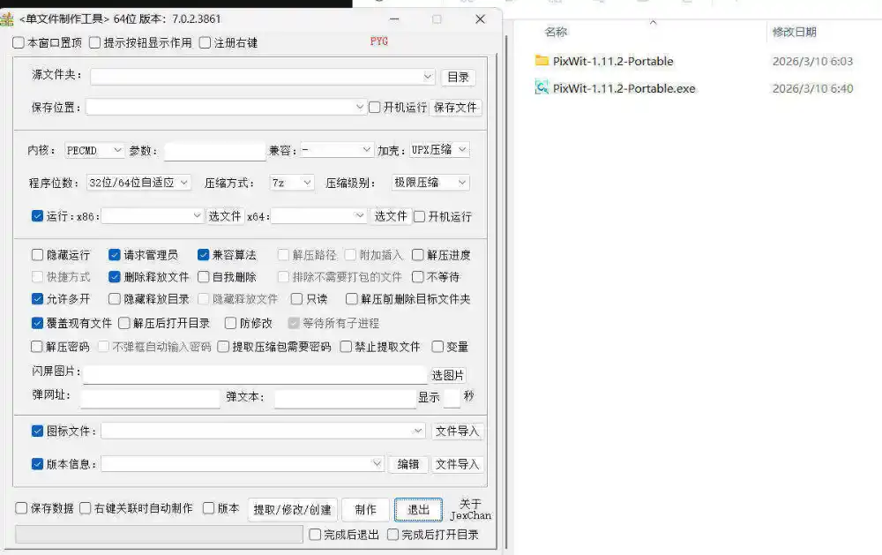Select the PixWit-1.11.2-Portable.exe file icon
Image resolution: width=882 pixels, height=555 pixels.
[x=542, y=88]
